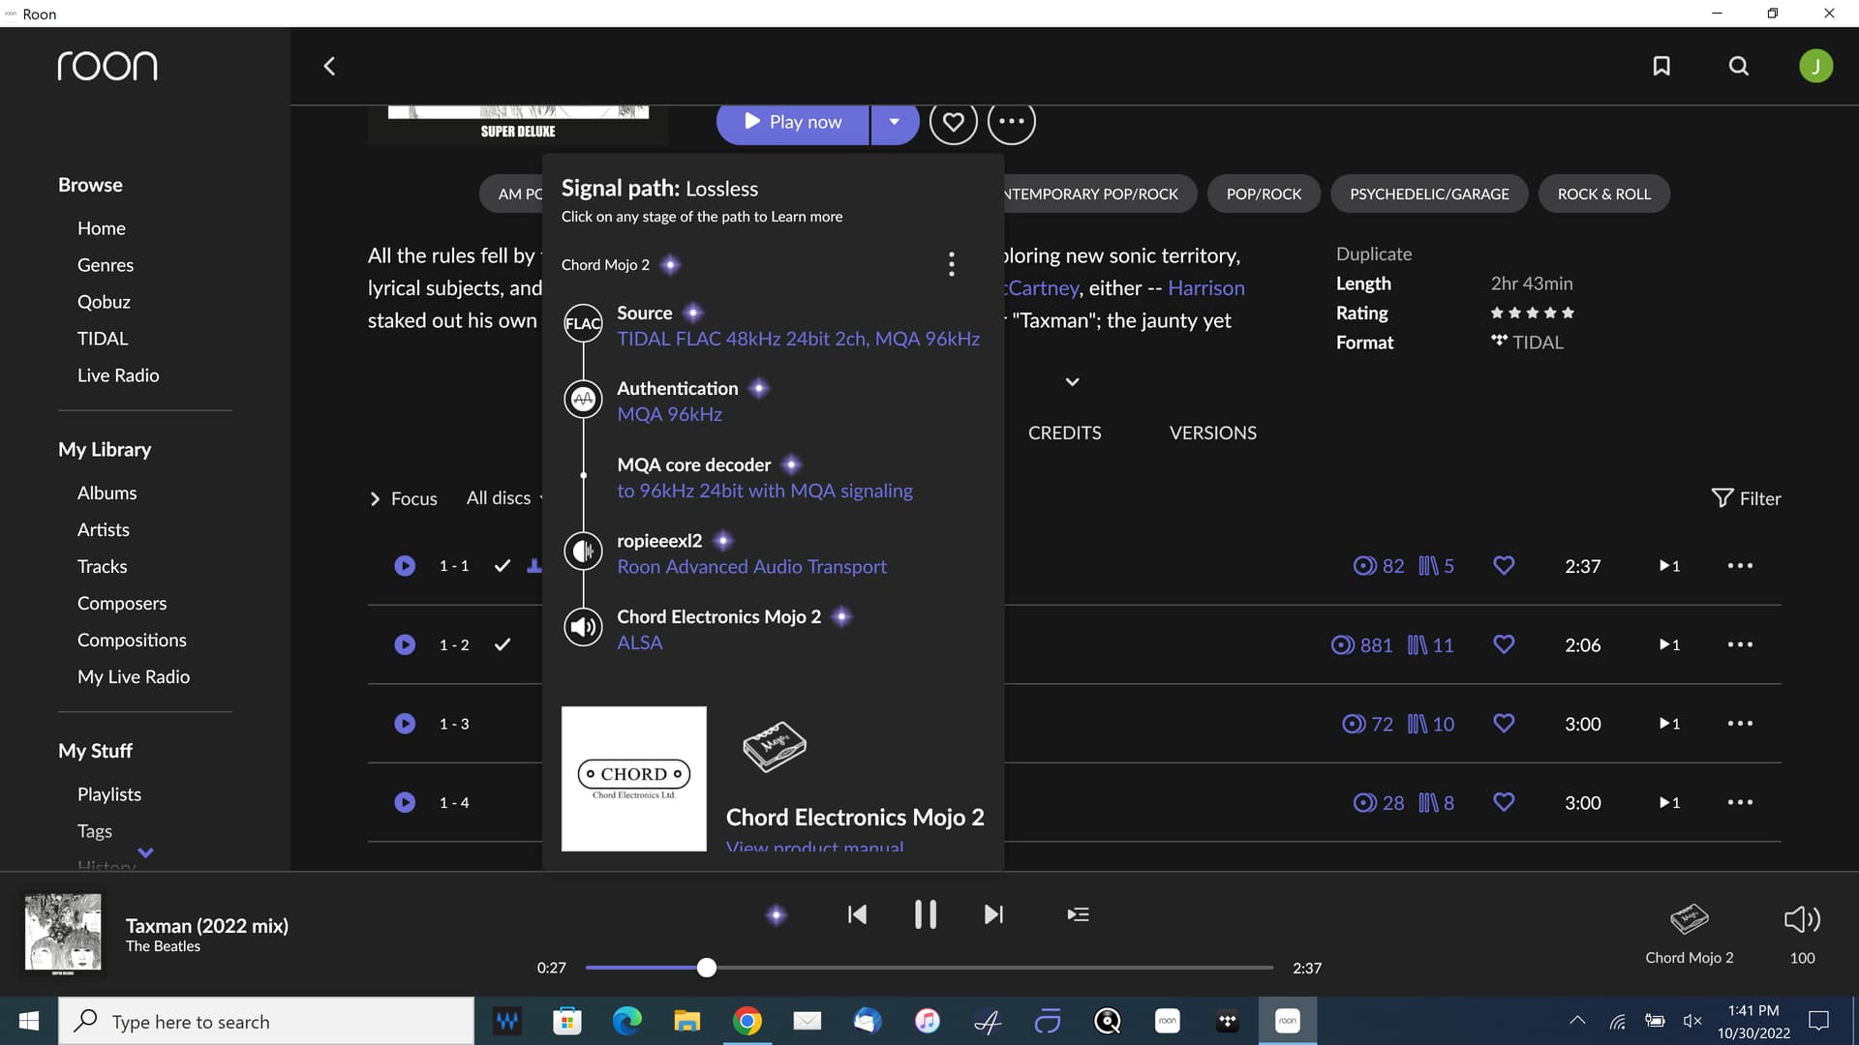Open TIDAL in the sidebar

pyautogui.click(x=103, y=339)
